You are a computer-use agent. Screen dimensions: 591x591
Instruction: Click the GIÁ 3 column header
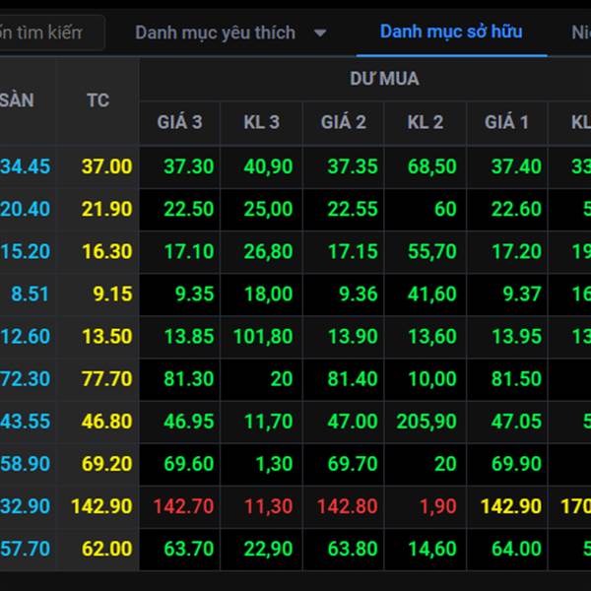(x=179, y=122)
